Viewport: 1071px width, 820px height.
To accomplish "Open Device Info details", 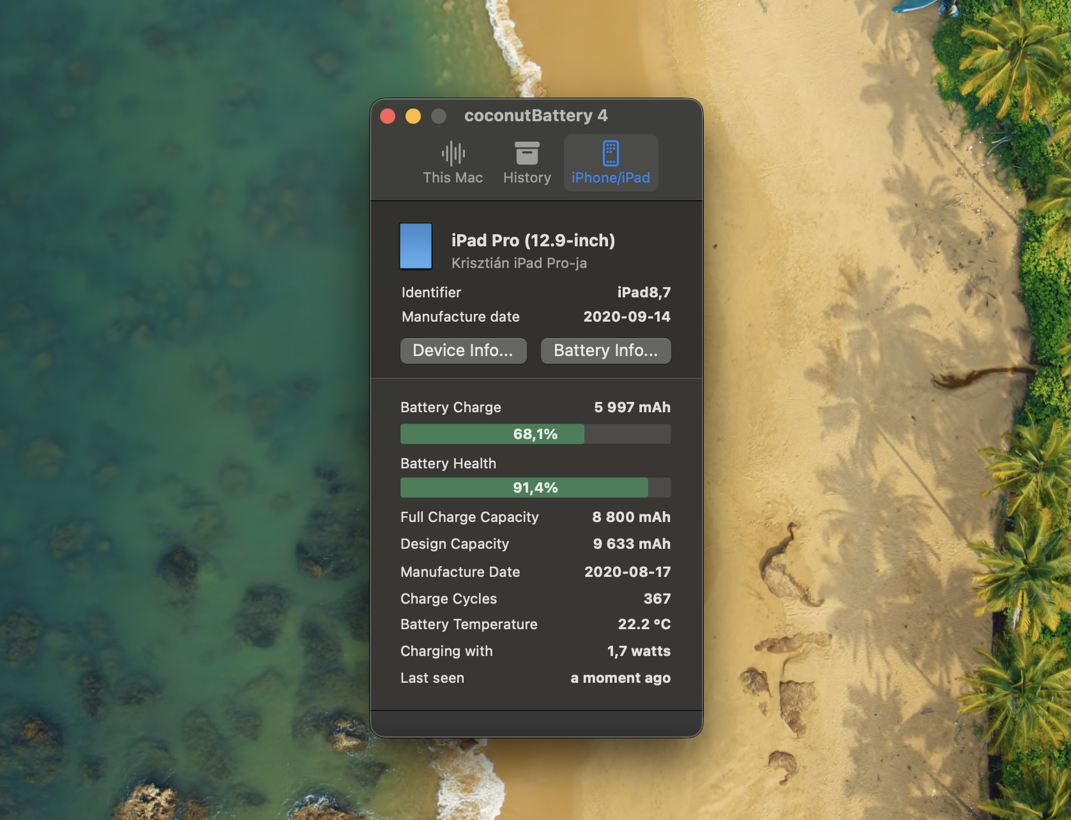I will point(463,351).
